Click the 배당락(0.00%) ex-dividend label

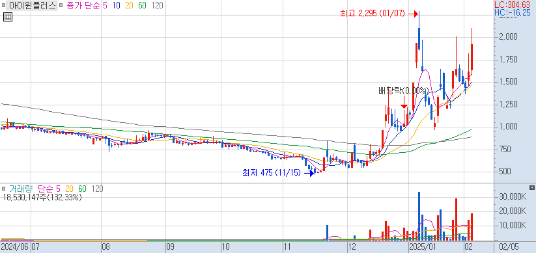404,91
